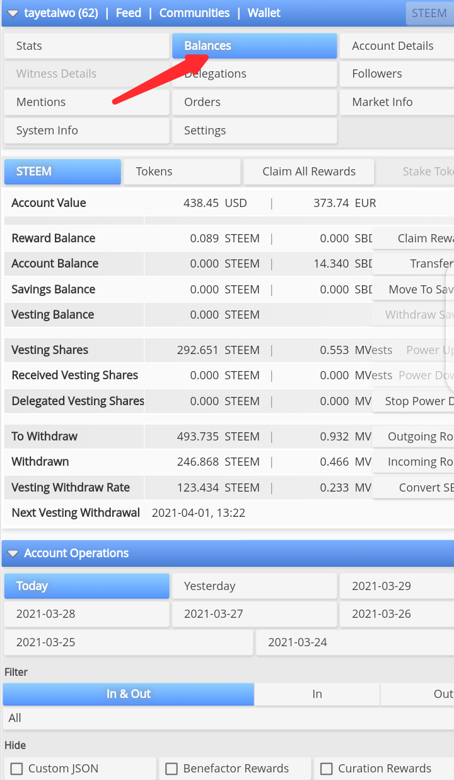Select the Out filter option

pyautogui.click(x=417, y=694)
